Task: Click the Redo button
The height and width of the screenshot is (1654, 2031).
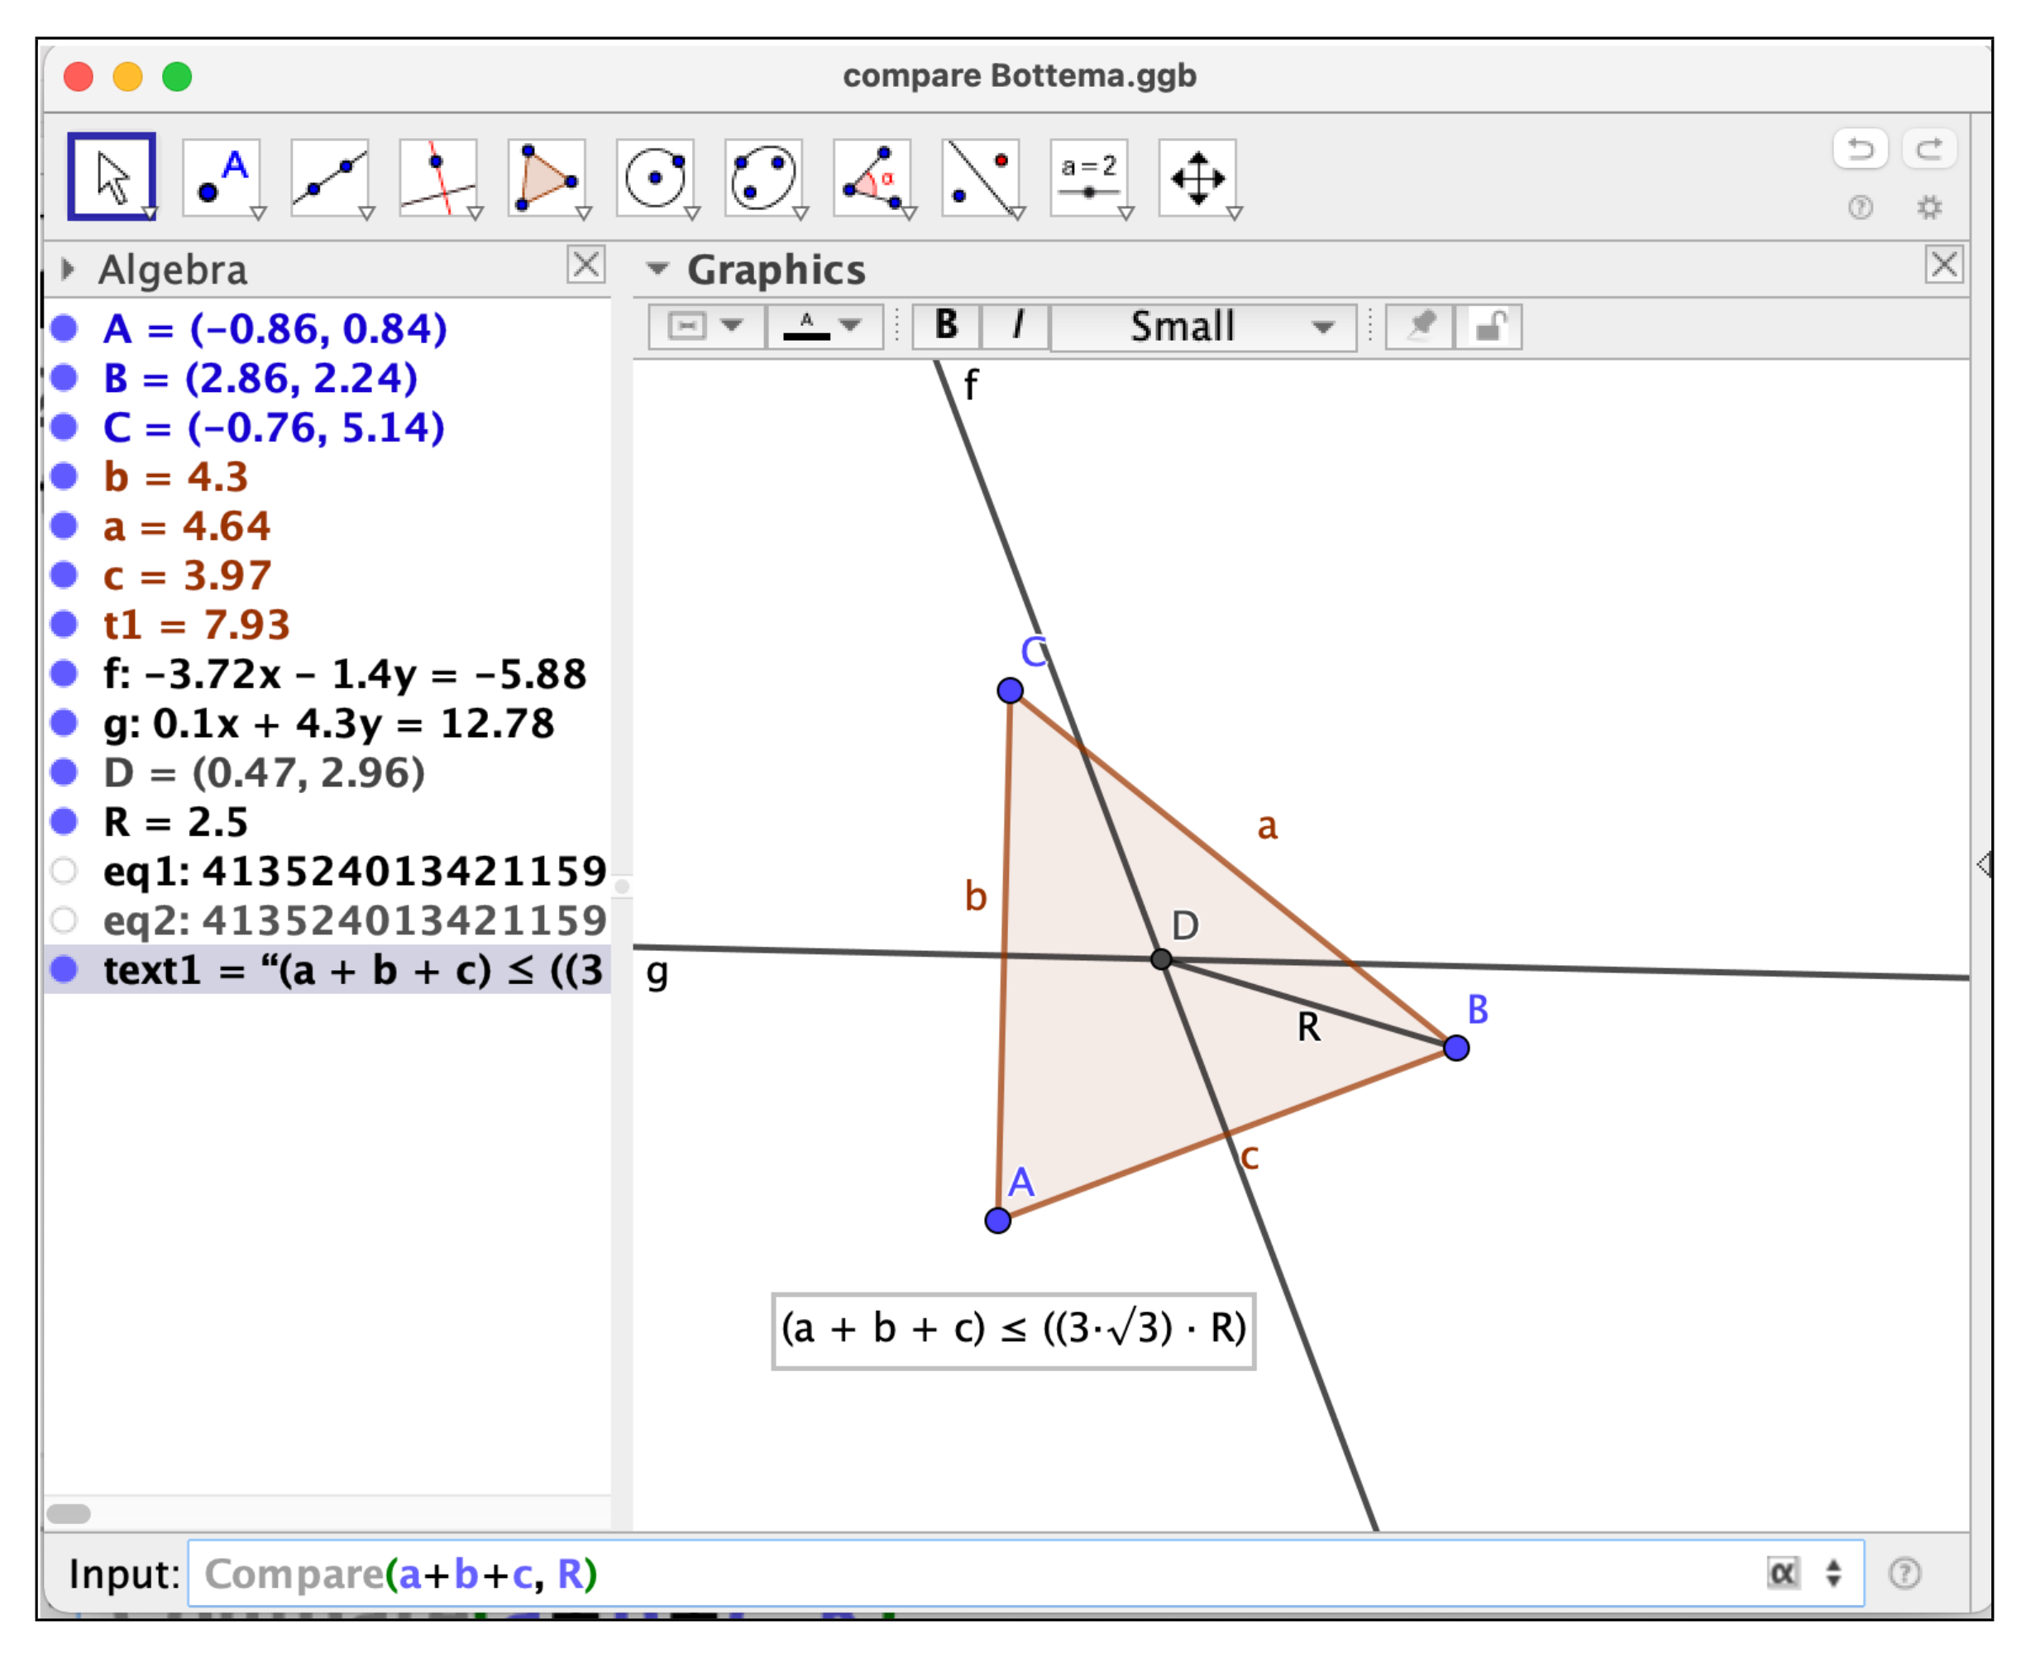Action: coord(1930,146)
